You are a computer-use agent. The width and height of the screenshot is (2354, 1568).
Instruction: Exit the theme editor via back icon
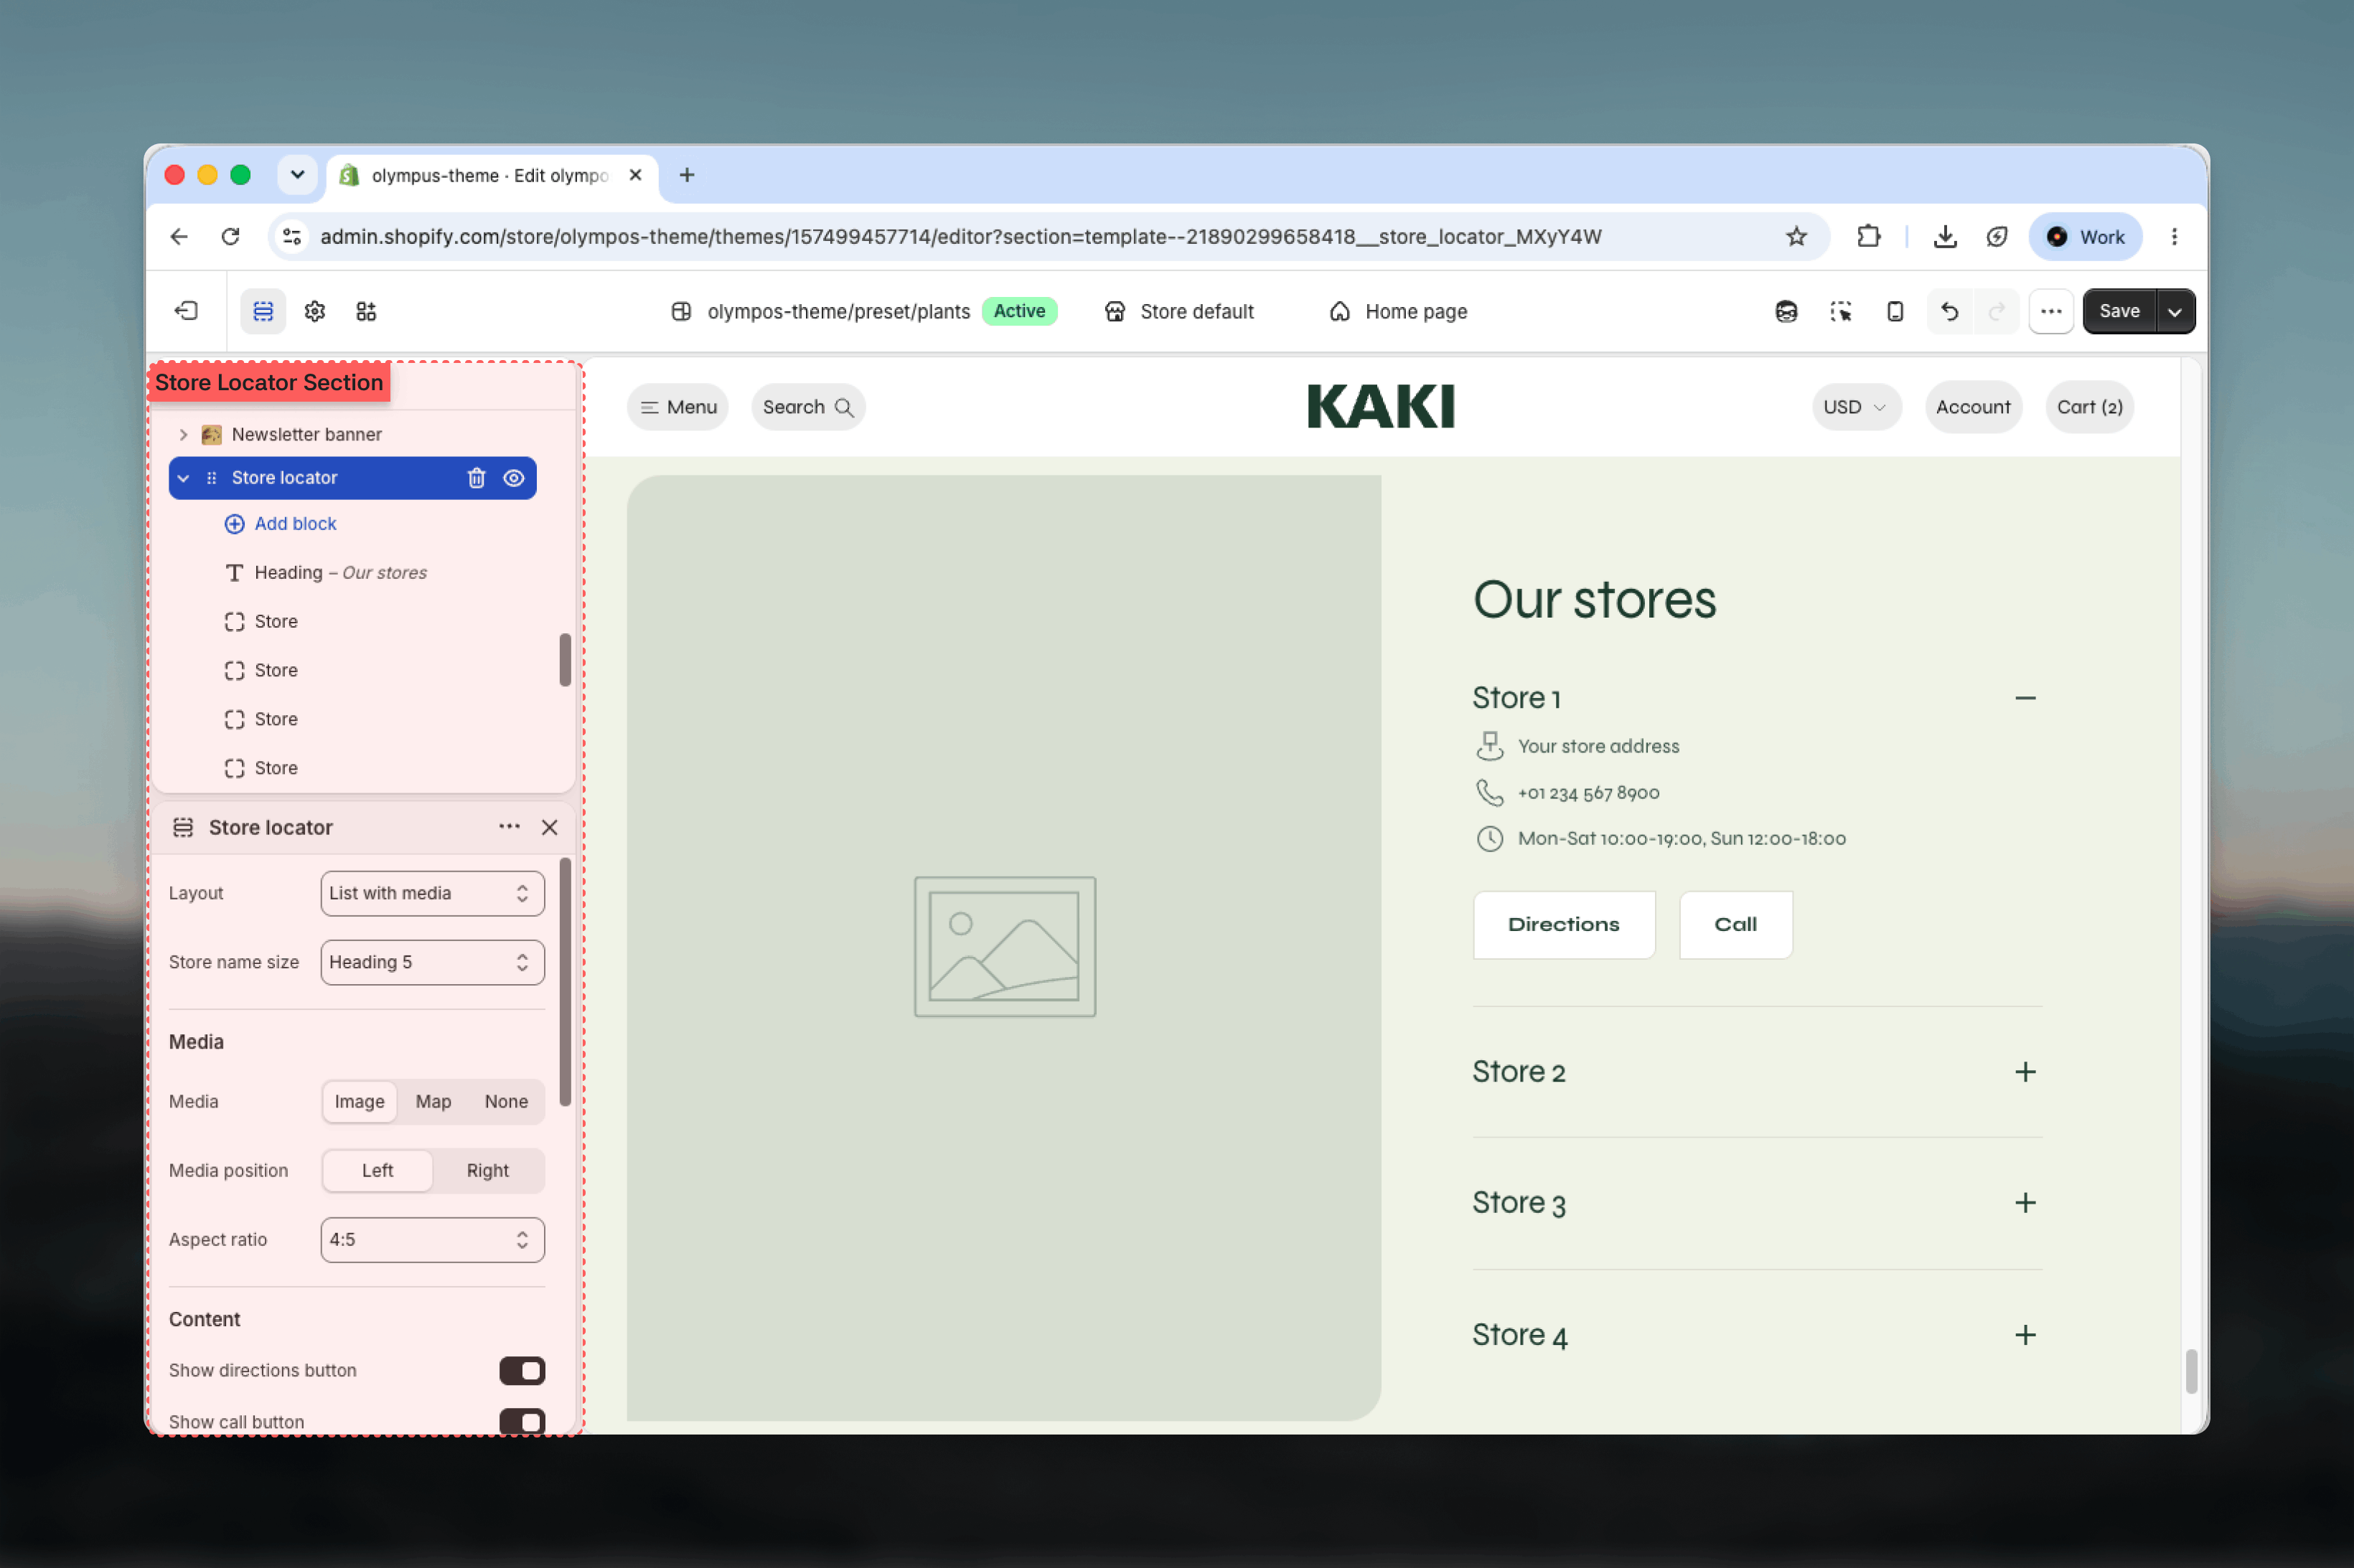click(x=186, y=311)
